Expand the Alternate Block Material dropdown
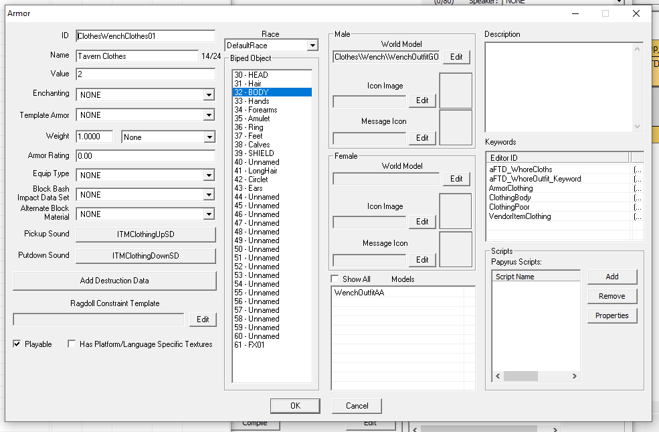The height and width of the screenshot is (432, 659). [x=145, y=214]
